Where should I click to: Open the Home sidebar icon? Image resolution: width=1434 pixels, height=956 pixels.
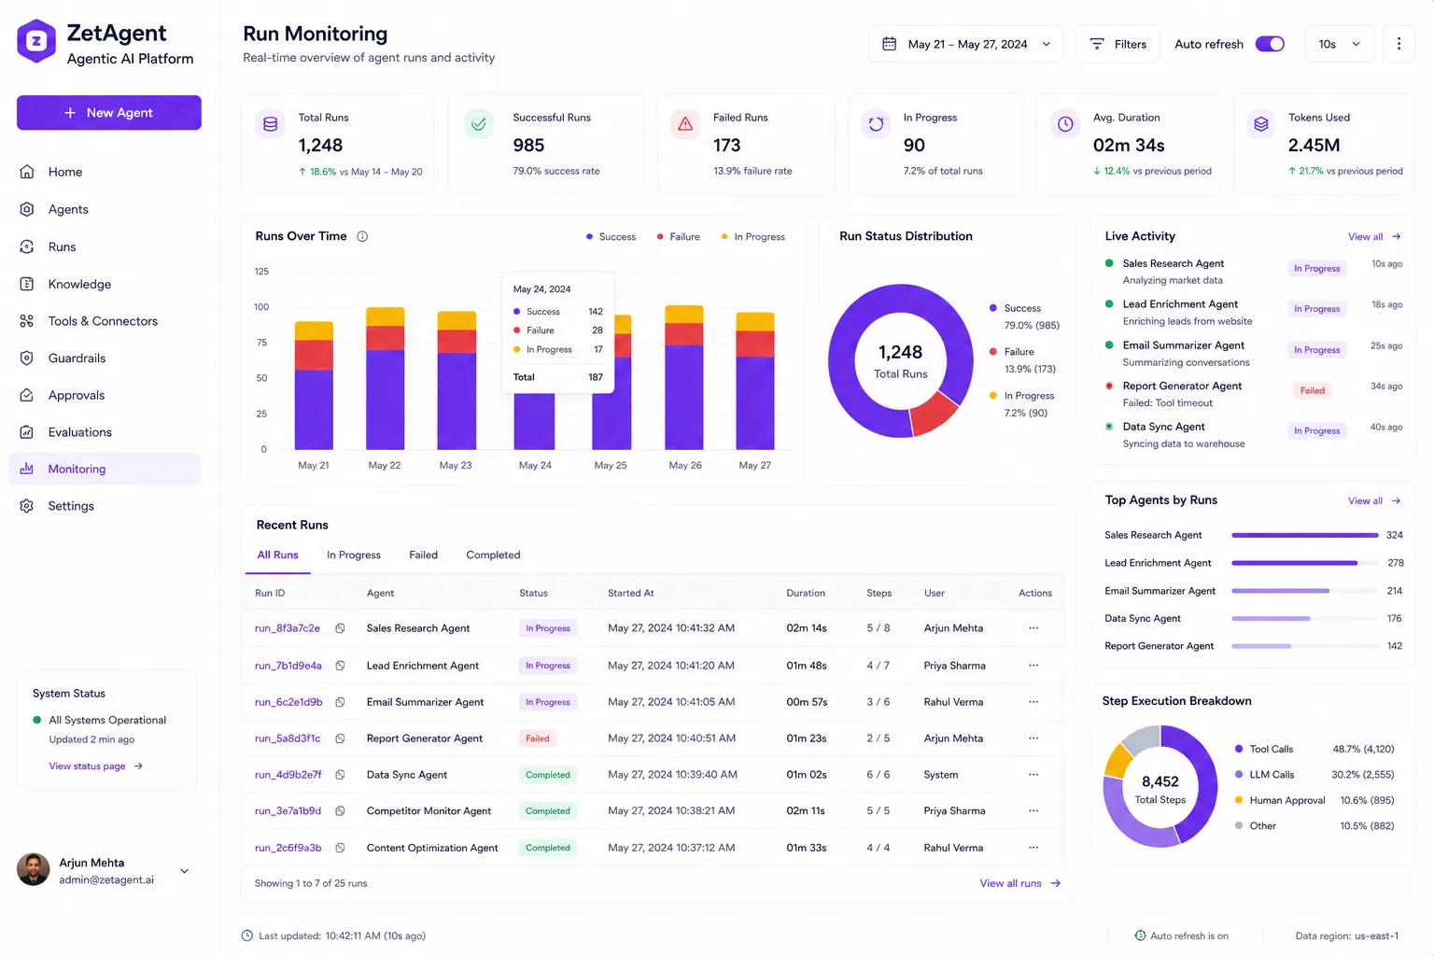[27, 172]
